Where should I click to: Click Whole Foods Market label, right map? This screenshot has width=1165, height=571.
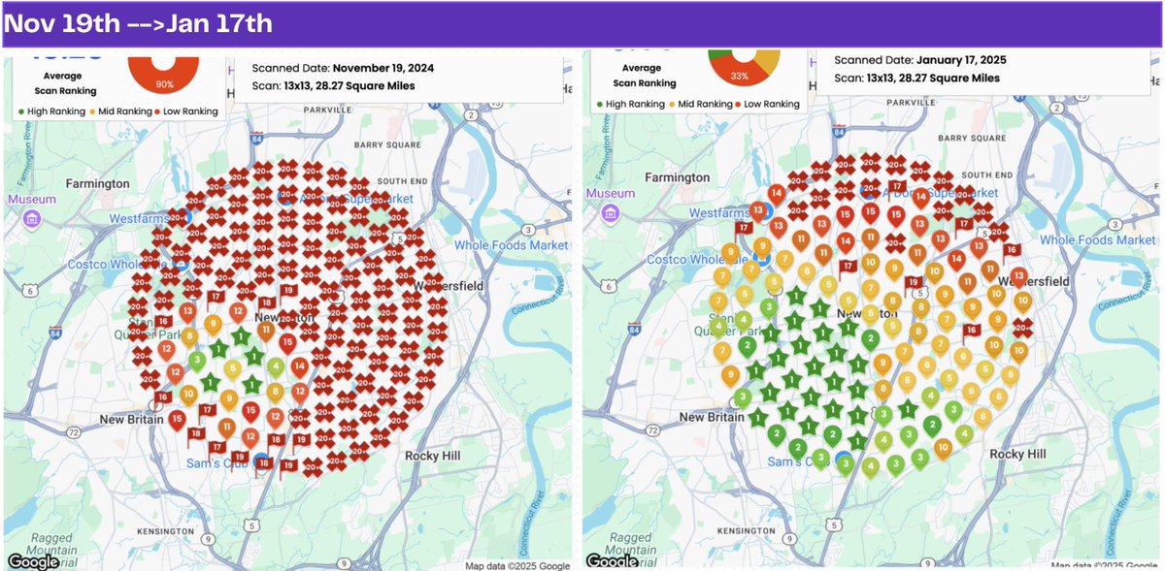(x=1097, y=239)
